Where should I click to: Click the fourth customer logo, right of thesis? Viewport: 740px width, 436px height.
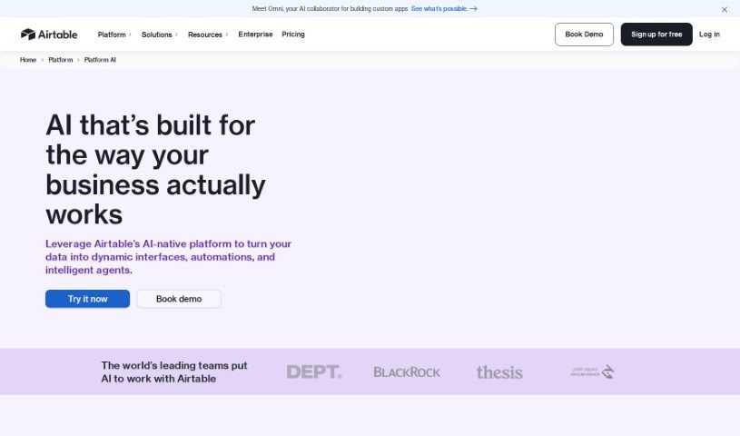coord(592,372)
